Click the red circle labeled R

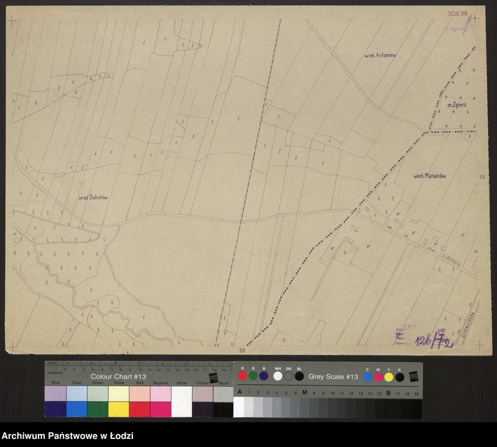point(242,376)
